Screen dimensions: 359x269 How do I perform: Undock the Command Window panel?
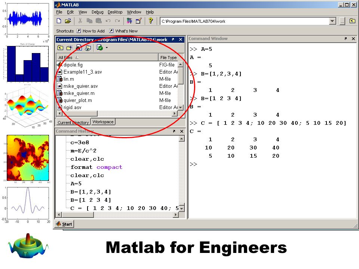tap(346, 38)
